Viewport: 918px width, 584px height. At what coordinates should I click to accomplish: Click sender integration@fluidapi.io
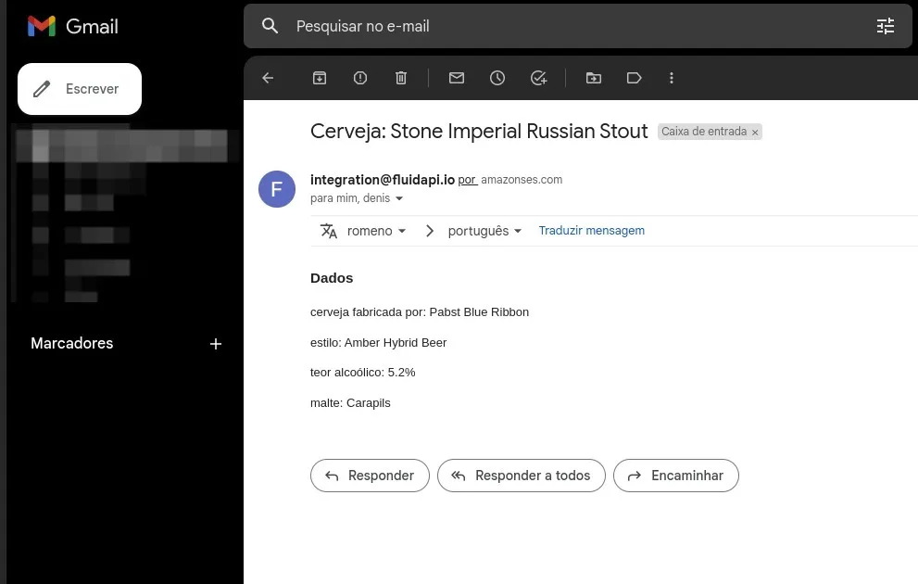tap(383, 180)
